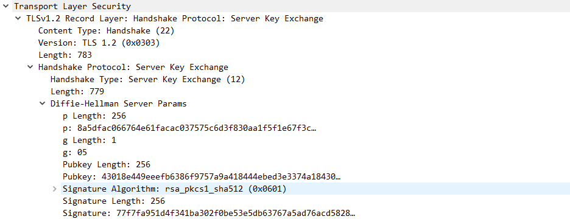Expand the Signature Algorithm rsa_pkcs1_sha512 node
The image size is (570, 219).
[x=55, y=189]
